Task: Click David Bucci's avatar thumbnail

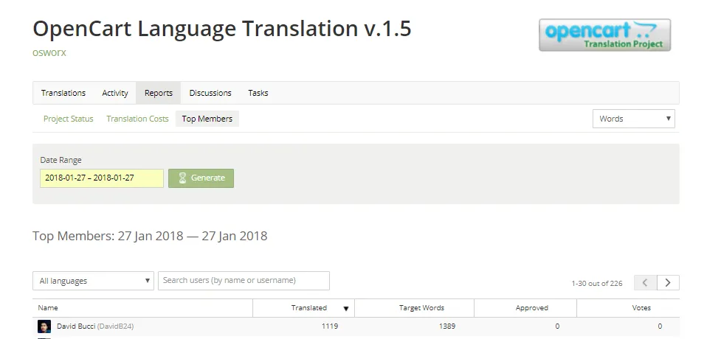Action: coord(44,326)
